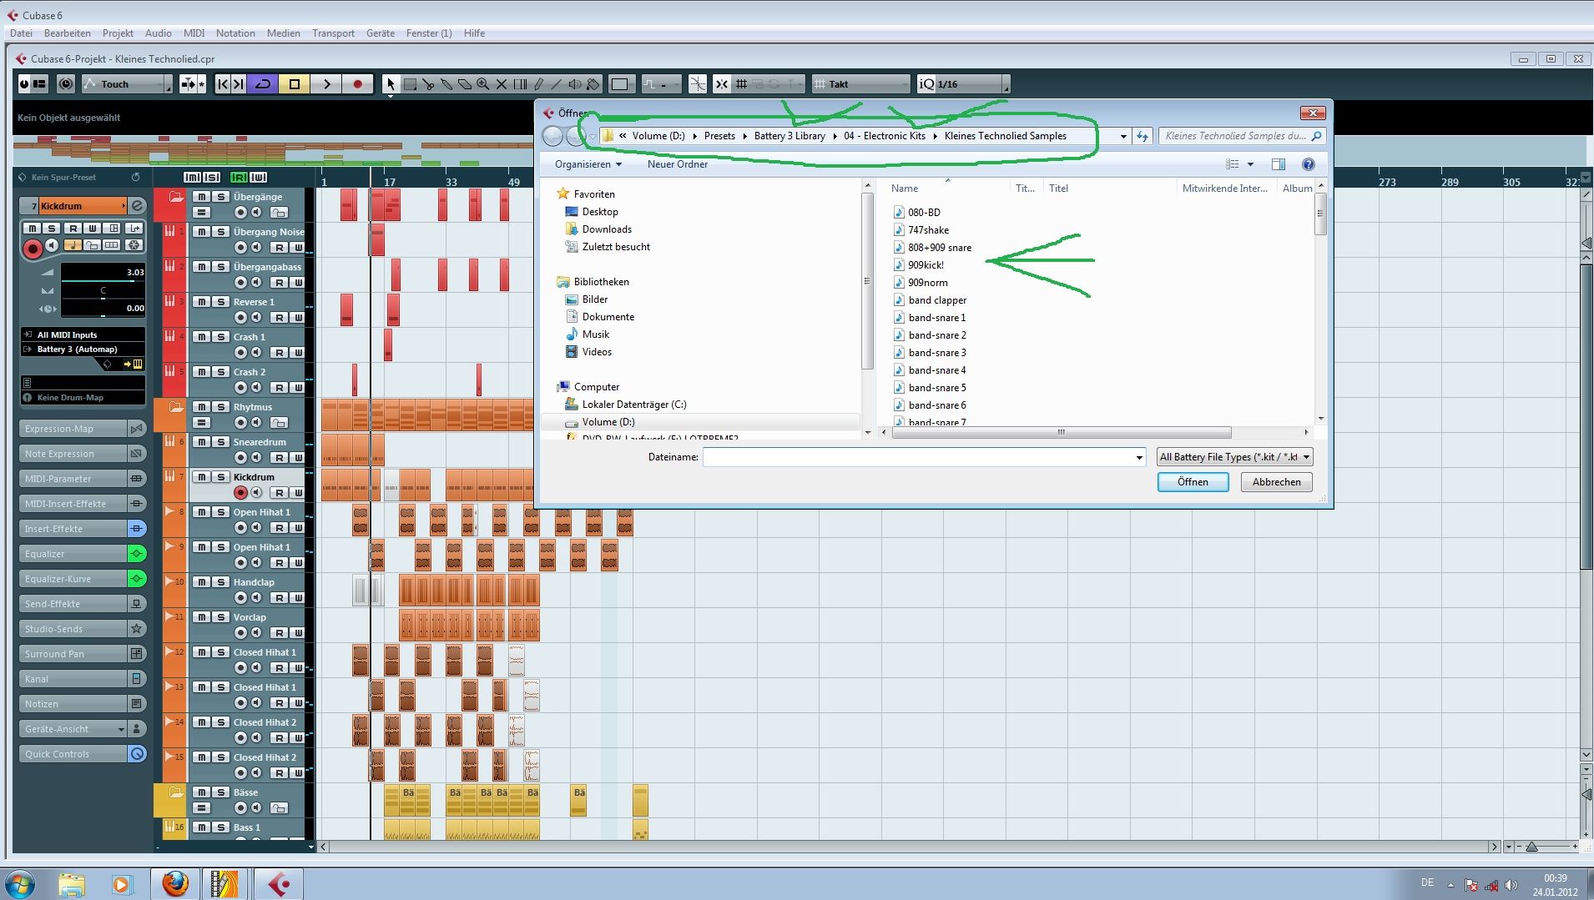This screenshot has width=1594, height=900.
Task: Solo the Snearedrum track
Action: pyautogui.click(x=220, y=442)
